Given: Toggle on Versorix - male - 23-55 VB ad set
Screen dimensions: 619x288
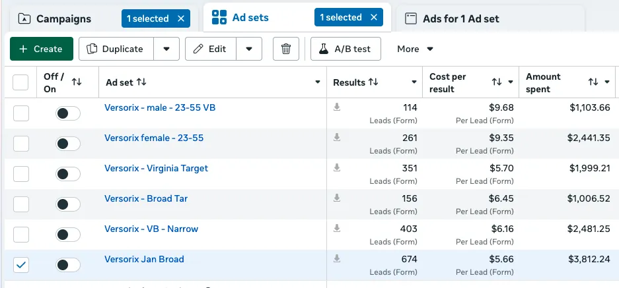Looking at the screenshot, I should tap(68, 113).
